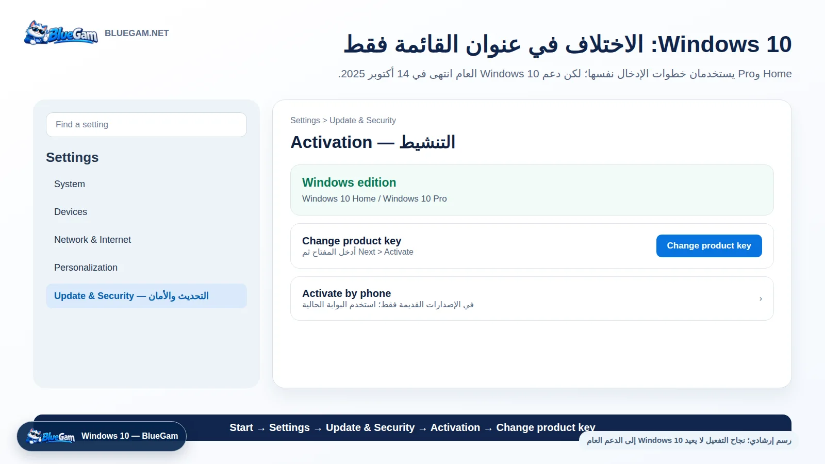Screen dimensions: 825x464
Task: Click the Settings > Update & Security breadcrumb
Action: point(343,120)
